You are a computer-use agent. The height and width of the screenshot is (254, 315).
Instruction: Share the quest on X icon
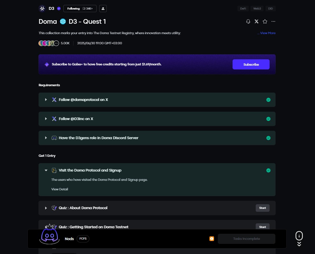click(256, 21)
